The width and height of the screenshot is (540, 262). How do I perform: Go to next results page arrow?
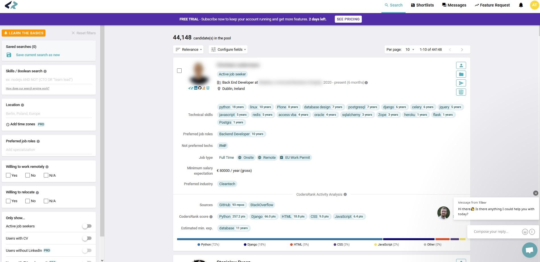tap(462, 50)
